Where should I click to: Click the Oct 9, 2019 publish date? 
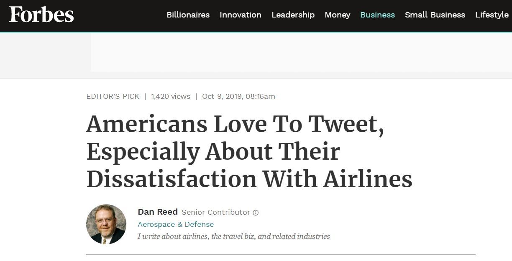coord(238,96)
